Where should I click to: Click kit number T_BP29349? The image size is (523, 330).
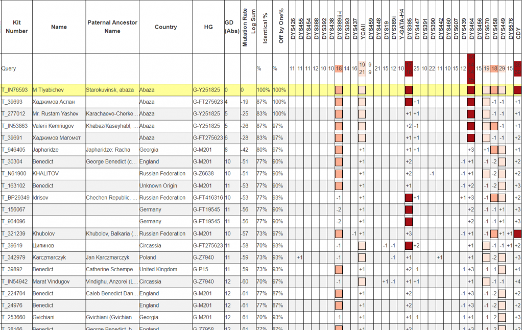pos(15,198)
